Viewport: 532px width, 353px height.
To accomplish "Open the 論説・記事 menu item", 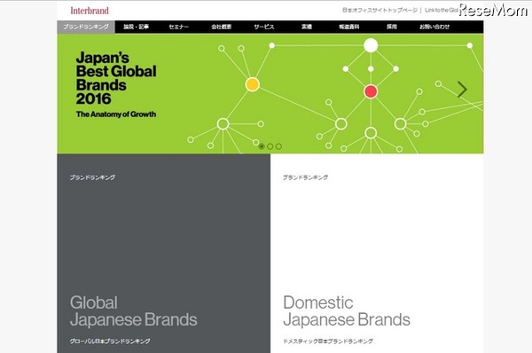I will pyautogui.click(x=136, y=27).
